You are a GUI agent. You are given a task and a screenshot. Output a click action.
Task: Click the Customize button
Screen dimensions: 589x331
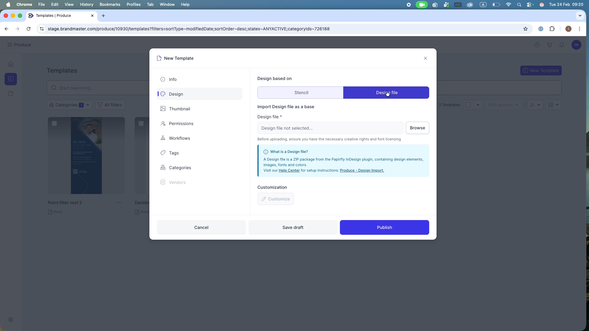pos(275,199)
